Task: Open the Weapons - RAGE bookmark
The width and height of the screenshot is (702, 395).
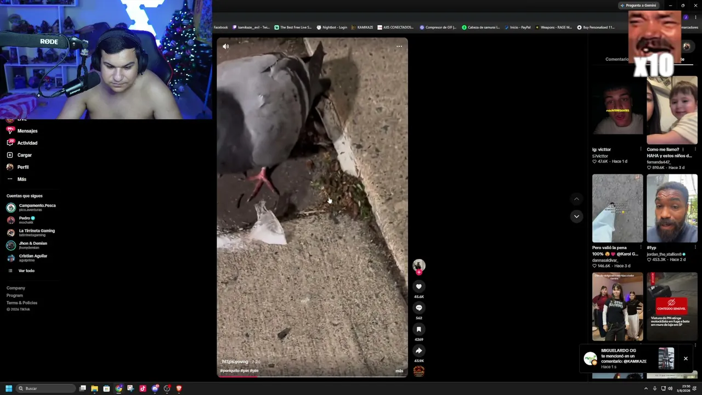Action: coord(554,27)
